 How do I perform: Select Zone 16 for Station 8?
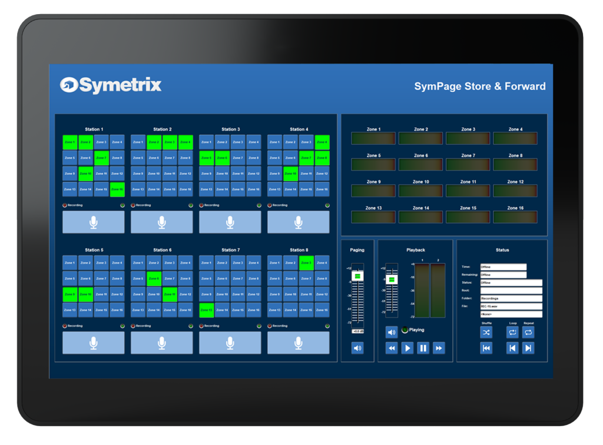(x=322, y=310)
